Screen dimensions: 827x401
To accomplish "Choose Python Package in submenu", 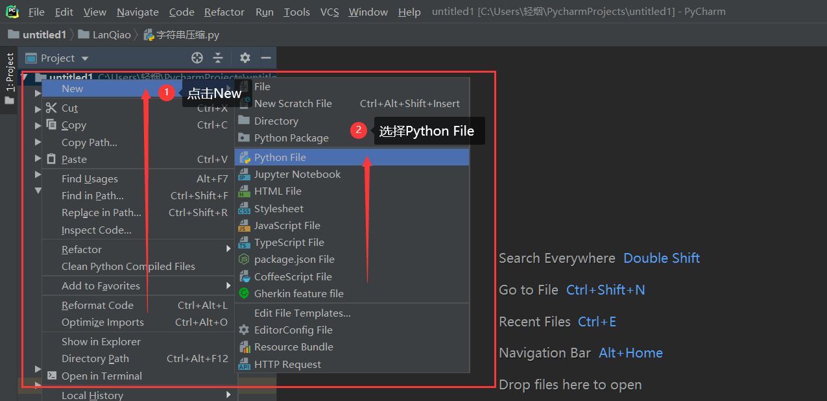I will [x=291, y=138].
